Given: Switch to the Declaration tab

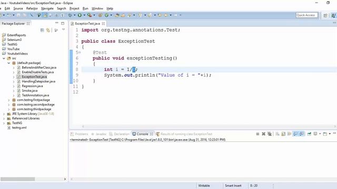Looking at the screenshot, I should pyautogui.click(x=120, y=134).
